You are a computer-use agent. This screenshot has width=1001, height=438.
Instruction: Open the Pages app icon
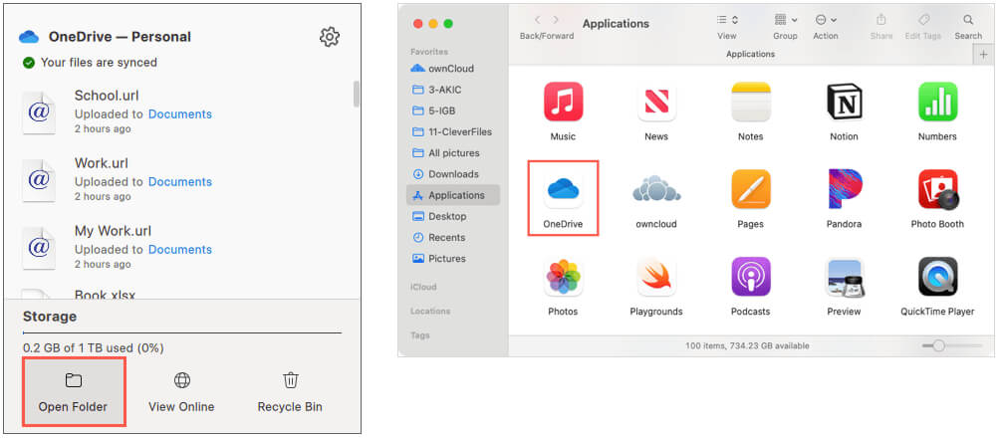(x=751, y=189)
